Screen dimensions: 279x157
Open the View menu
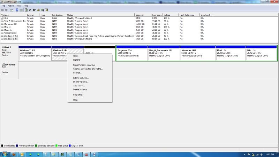(19, 6)
